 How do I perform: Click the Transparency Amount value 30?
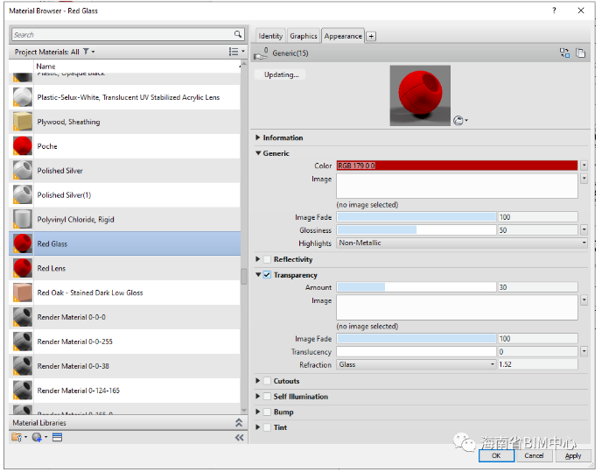pyautogui.click(x=540, y=288)
